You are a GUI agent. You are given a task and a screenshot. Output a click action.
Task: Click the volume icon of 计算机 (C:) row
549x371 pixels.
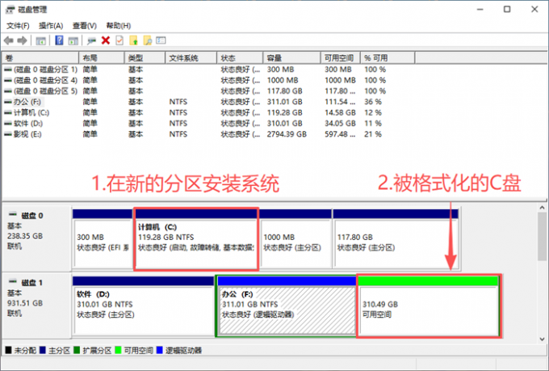point(8,113)
